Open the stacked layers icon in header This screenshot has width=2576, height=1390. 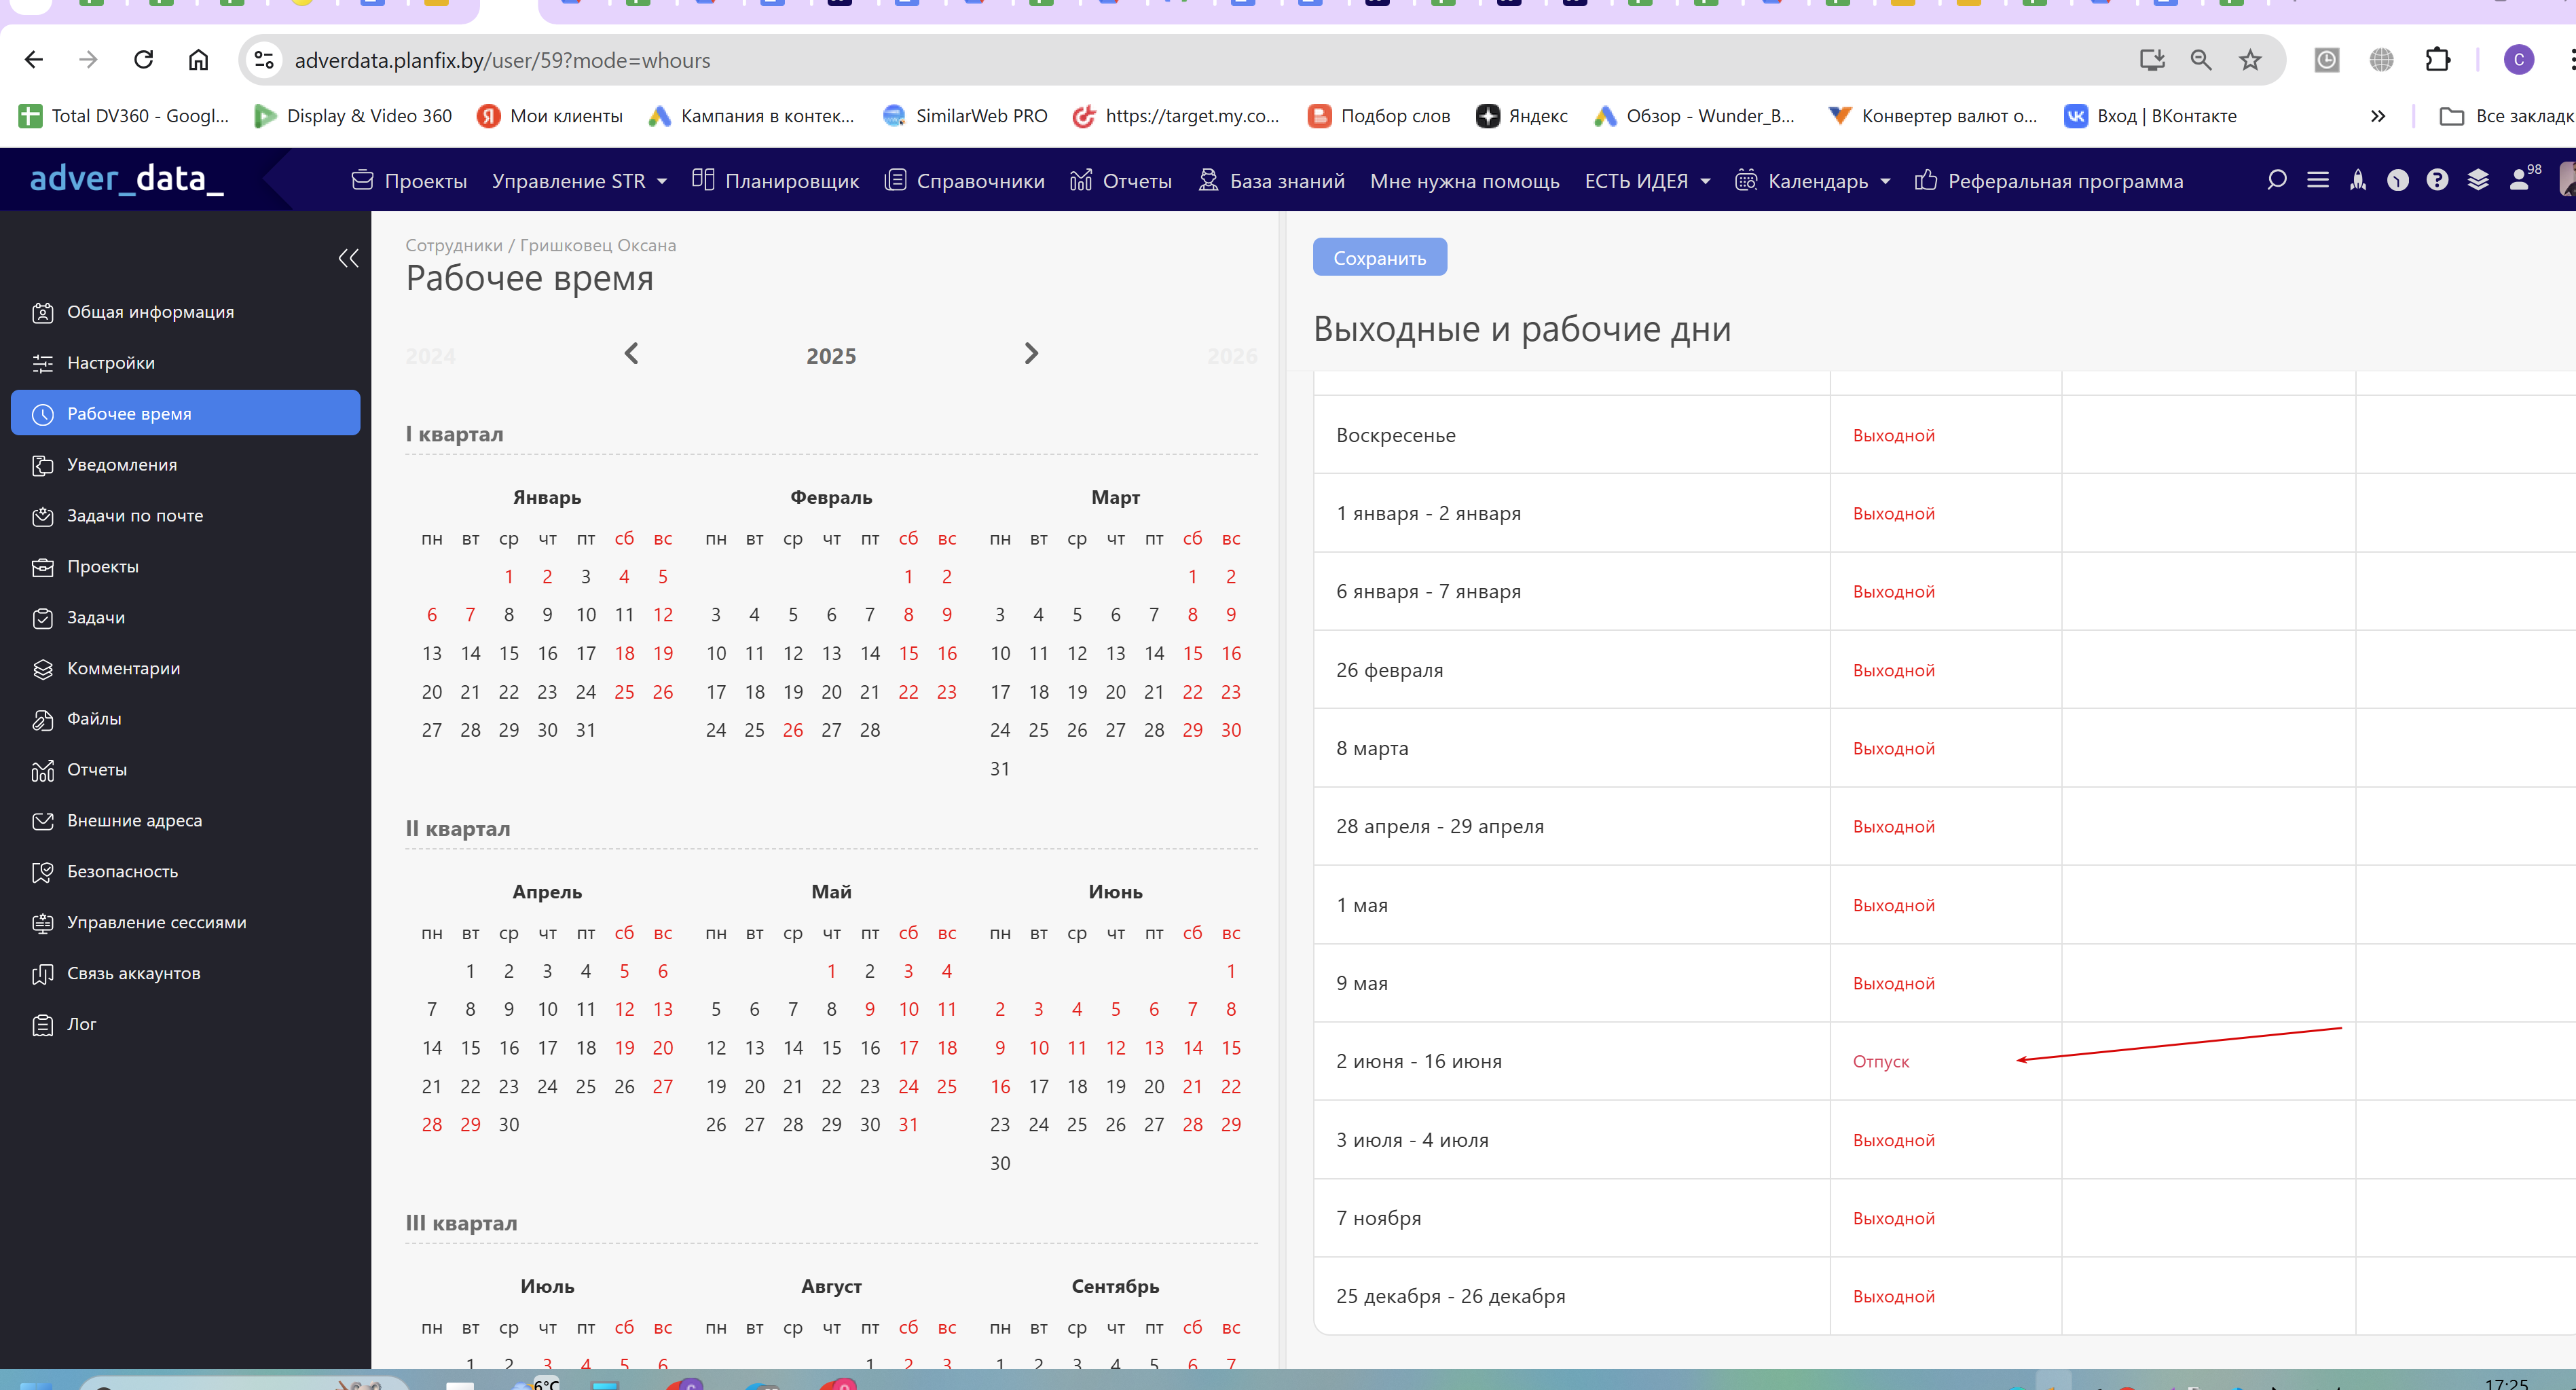click(2477, 180)
